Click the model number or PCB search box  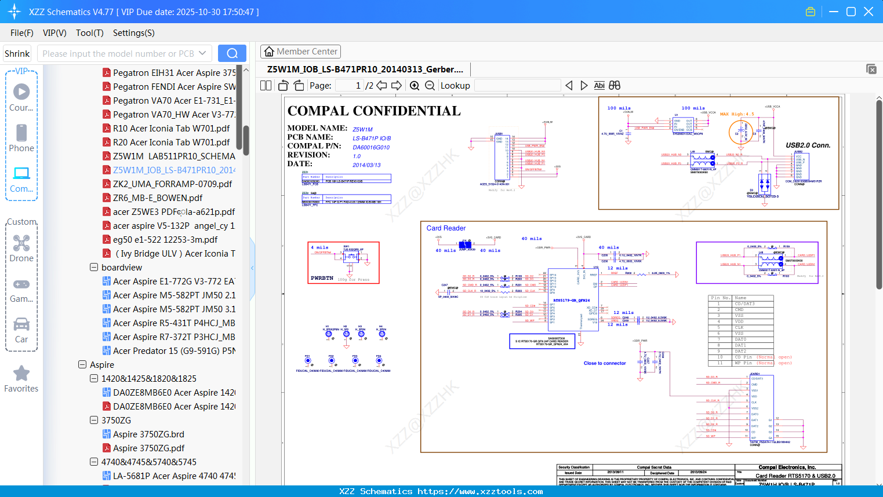click(x=118, y=53)
